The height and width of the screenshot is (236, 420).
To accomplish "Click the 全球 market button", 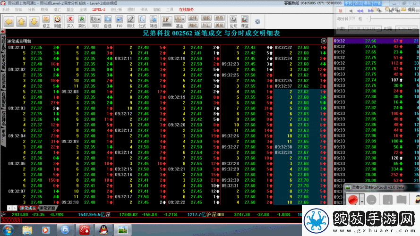I will pos(193,18).
